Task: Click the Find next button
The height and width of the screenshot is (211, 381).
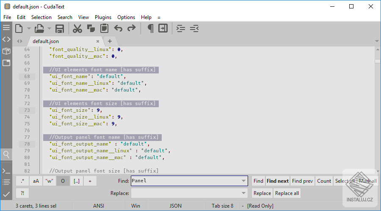Action: click(x=277, y=181)
